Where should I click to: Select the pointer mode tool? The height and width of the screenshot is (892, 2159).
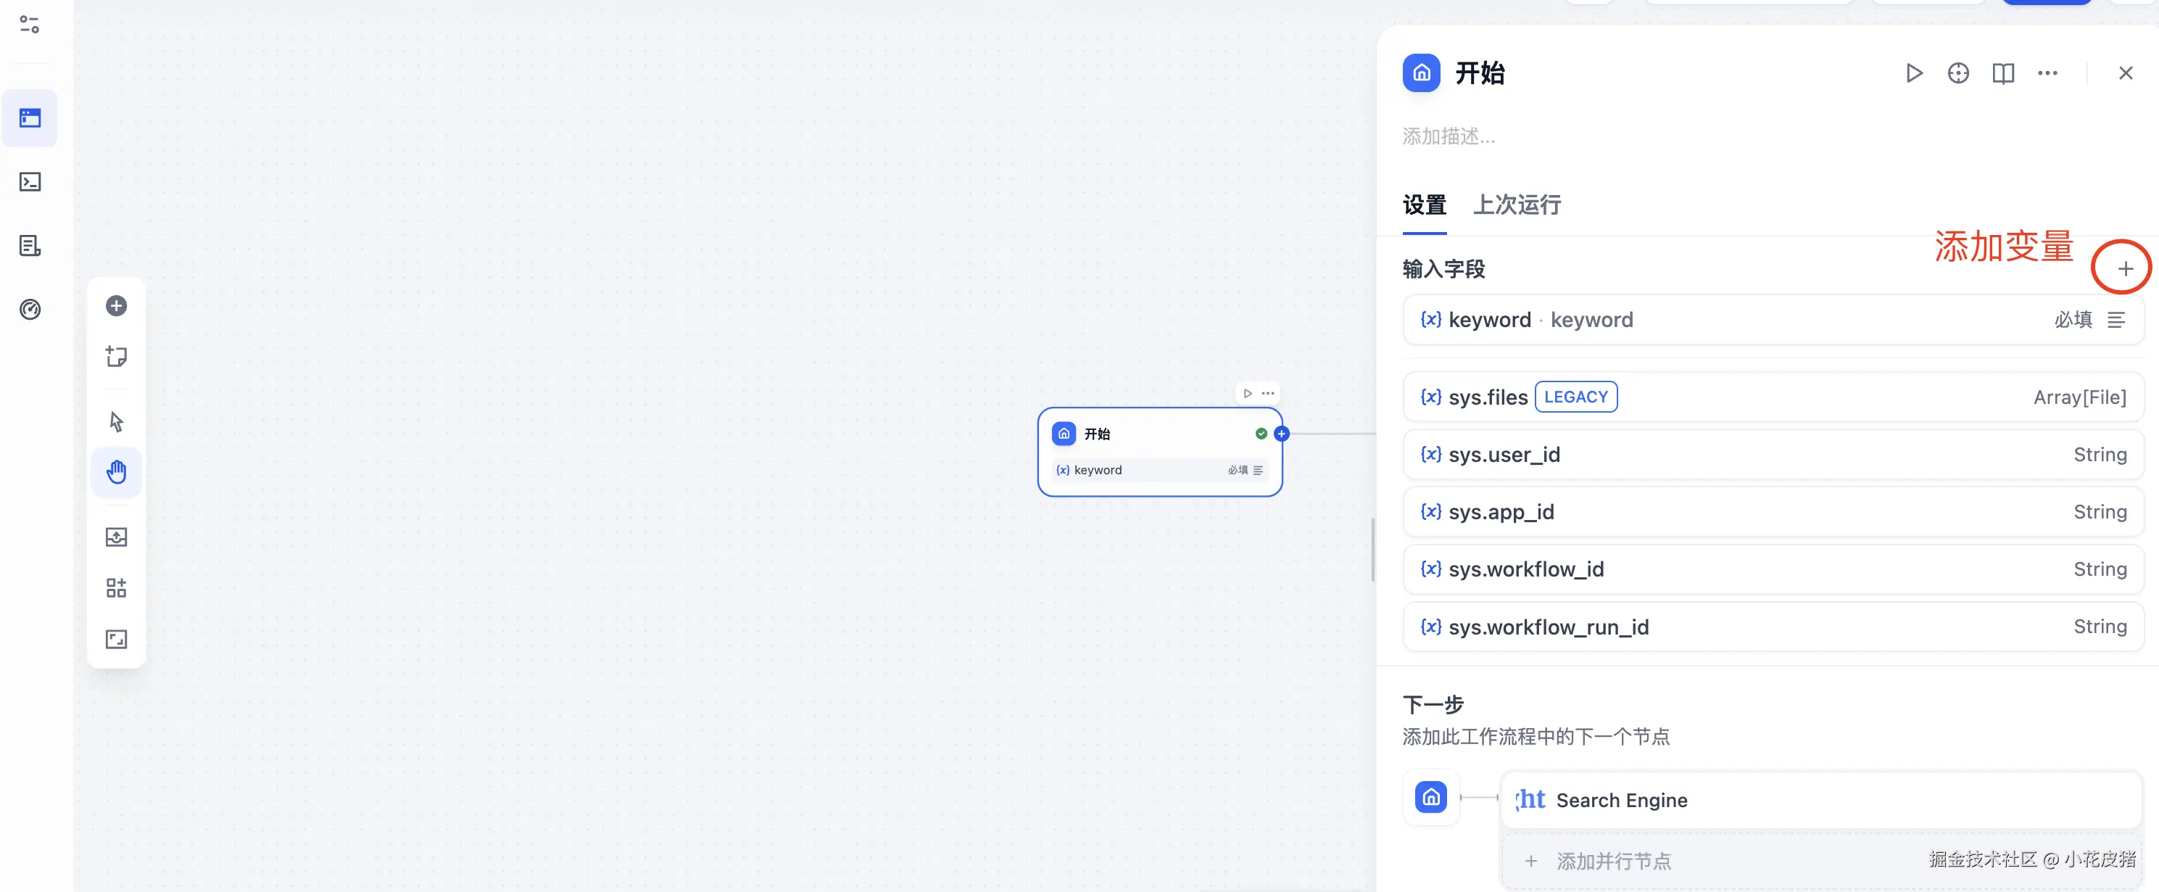click(x=117, y=421)
